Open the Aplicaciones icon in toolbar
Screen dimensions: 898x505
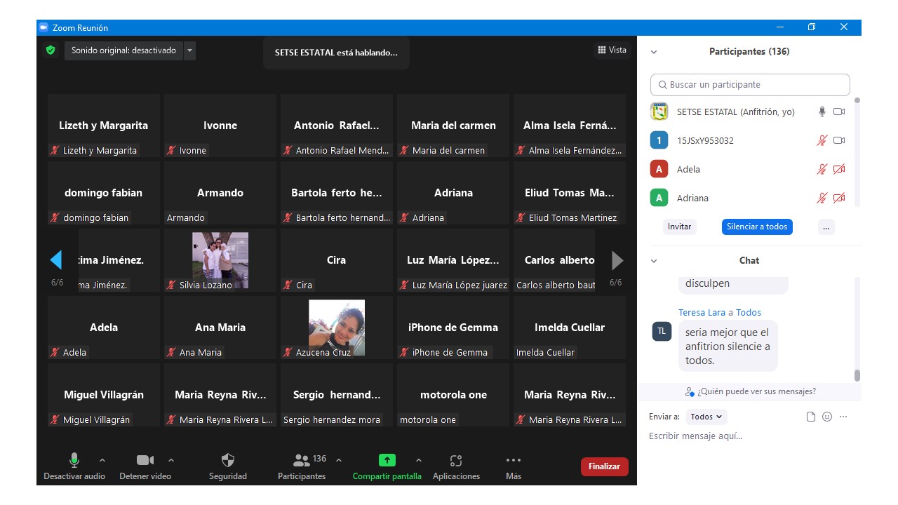pyautogui.click(x=456, y=461)
